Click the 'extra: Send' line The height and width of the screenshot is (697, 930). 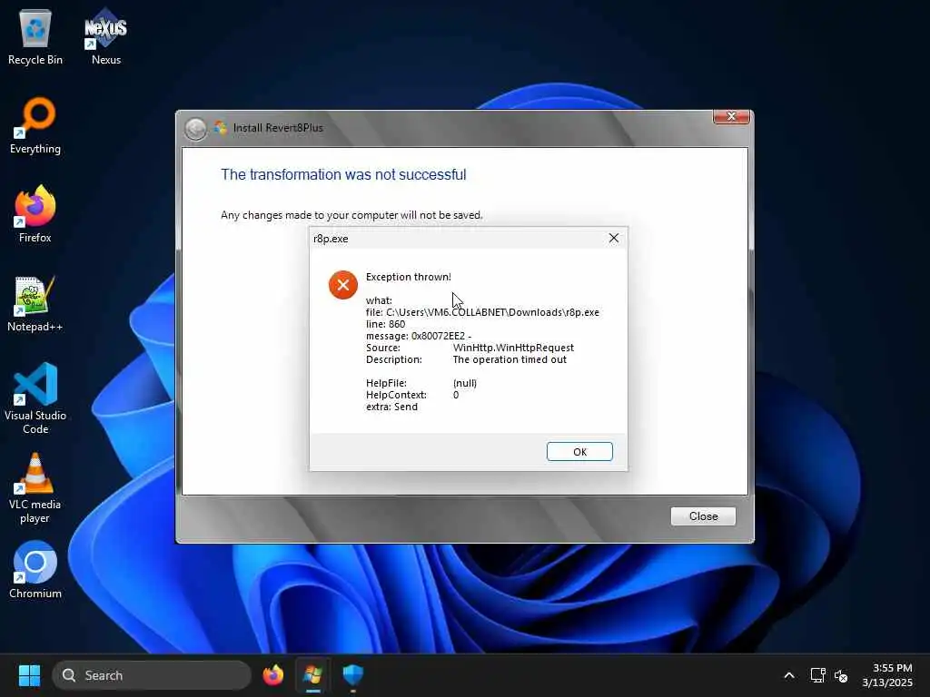coord(391,407)
